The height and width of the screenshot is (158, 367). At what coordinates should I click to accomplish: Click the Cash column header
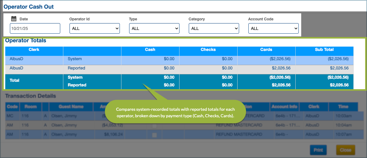(150, 49)
